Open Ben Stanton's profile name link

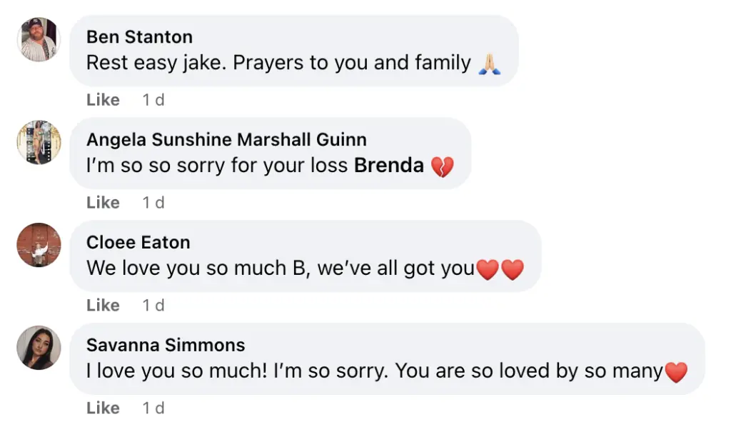(x=139, y=36)
